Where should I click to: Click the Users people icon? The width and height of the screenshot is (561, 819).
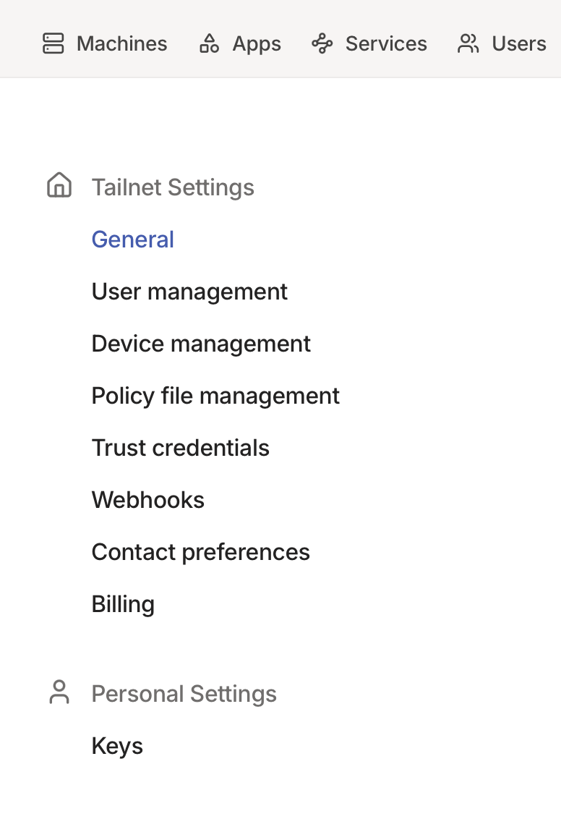coord(468,43)
